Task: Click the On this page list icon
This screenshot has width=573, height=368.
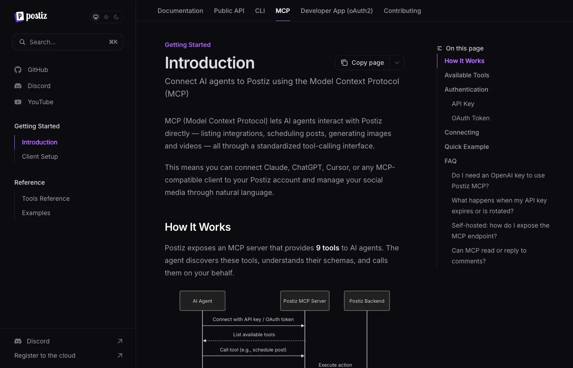Action: pos(440,48)
